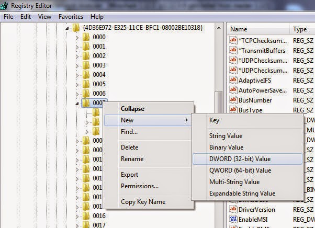Expand the 0000 key
Image resolution: width=315 pixels, height=228 pixels.
pos(77,38)
